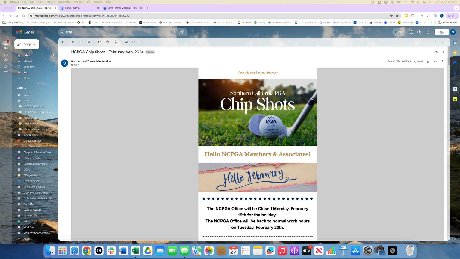Show the hidden bookmarks overflow chevron
The width and height of the screenshot is (460, 259).
coord(431,22)
